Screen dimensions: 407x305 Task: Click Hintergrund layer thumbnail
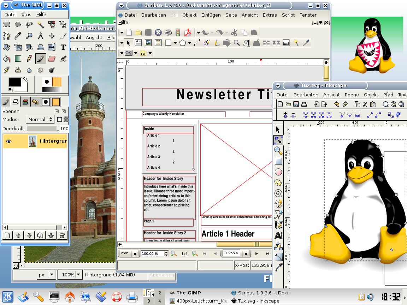33,141
